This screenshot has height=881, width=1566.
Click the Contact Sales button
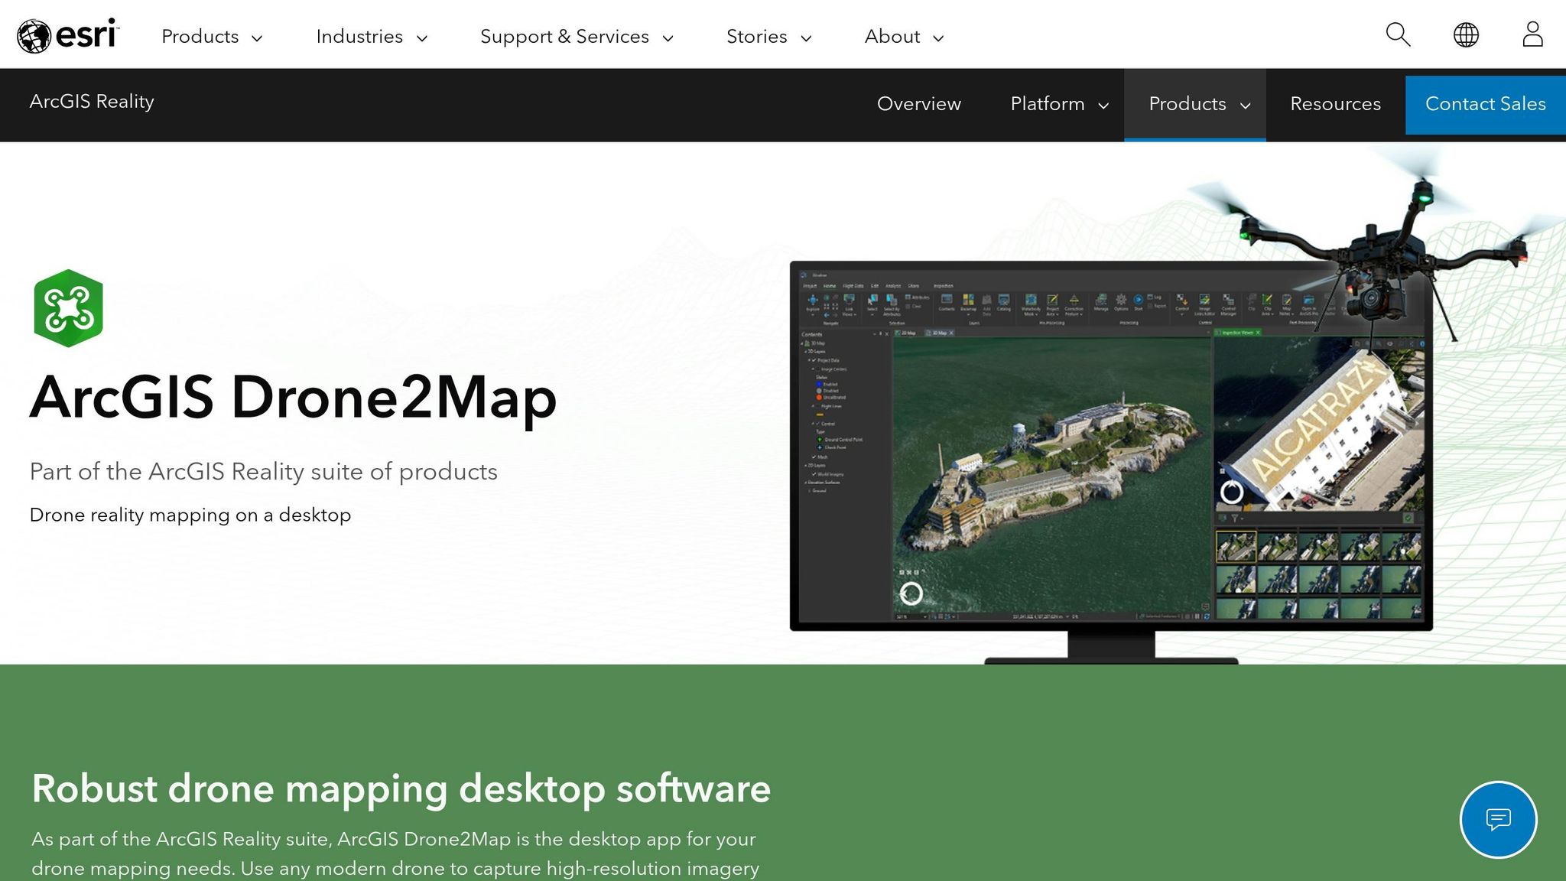click(x=1485, y=104)
